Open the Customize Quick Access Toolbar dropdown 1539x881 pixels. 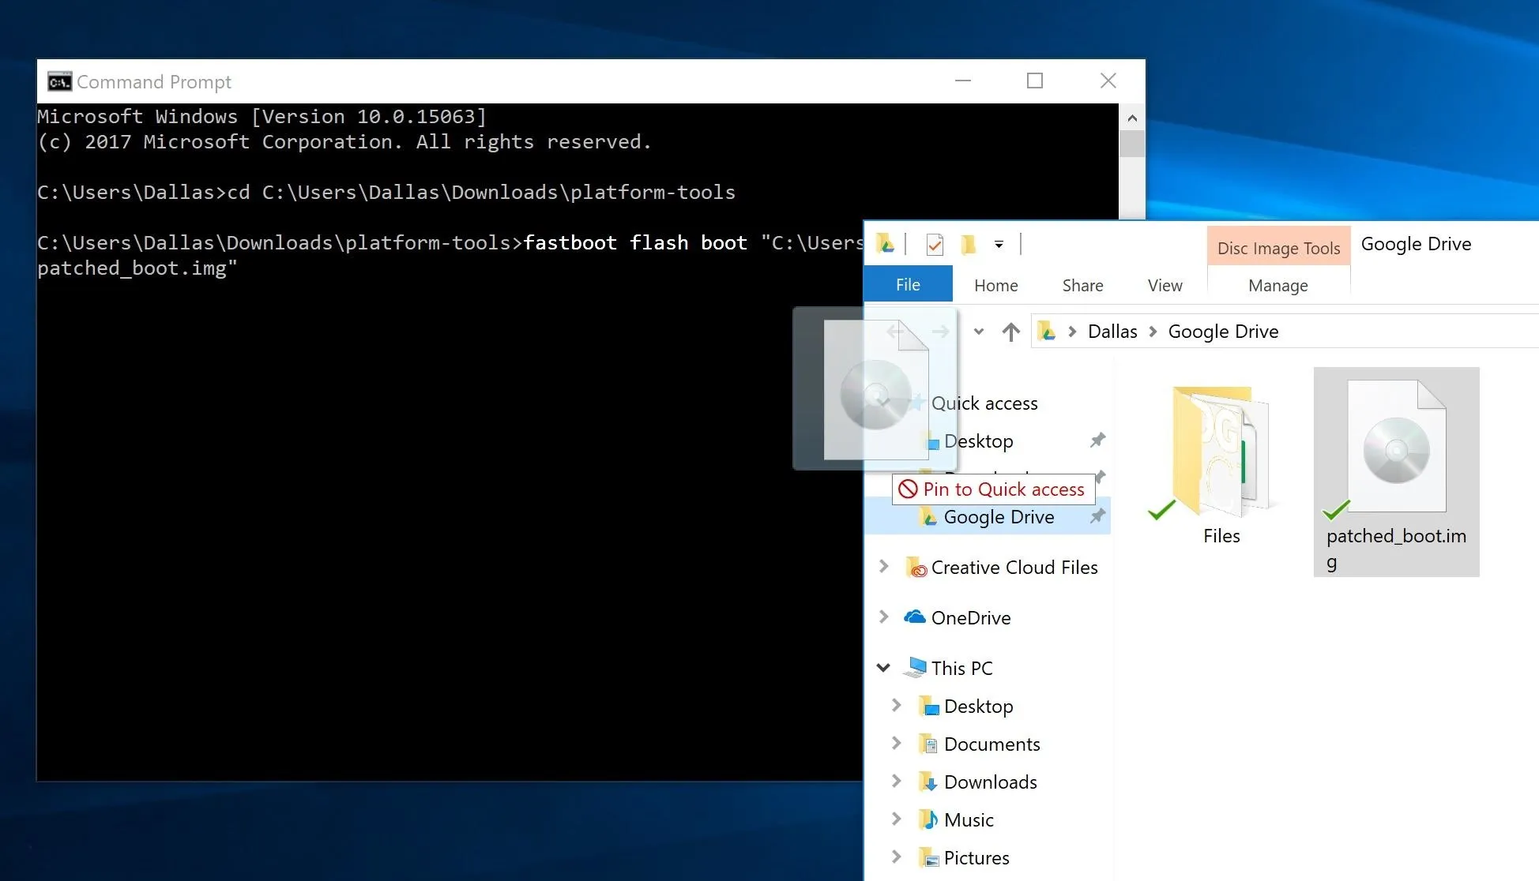point(999,245)
